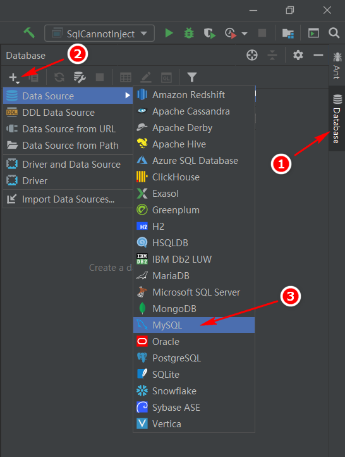Viewport: 345px width, 457px height.
Task: Toggle the Database side tool window tab
Action: click(x=337, y=118)
